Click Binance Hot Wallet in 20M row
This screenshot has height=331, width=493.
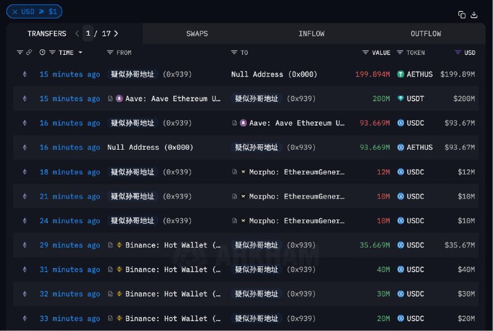(x=173, y=319)
